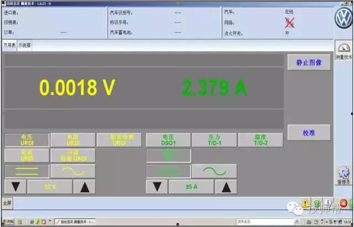Click the 点火开关 label
354x227 pixels.
233,33
